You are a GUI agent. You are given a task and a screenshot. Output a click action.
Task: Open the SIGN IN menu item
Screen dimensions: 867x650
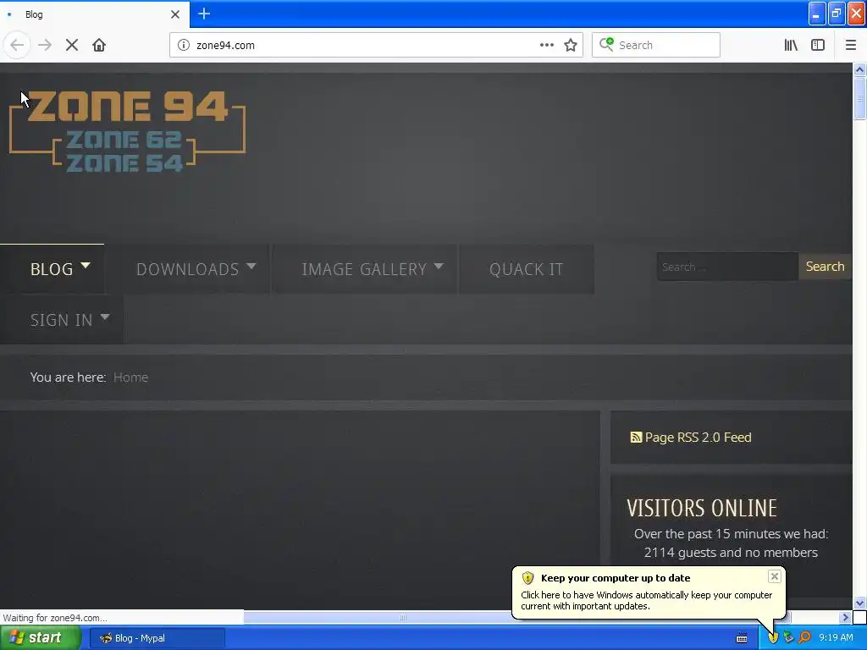(x=61, y=320)
